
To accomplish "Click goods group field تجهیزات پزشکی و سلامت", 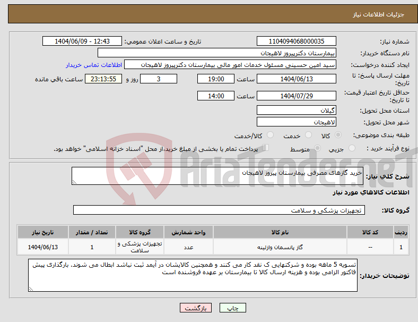I will coord(219,210).
